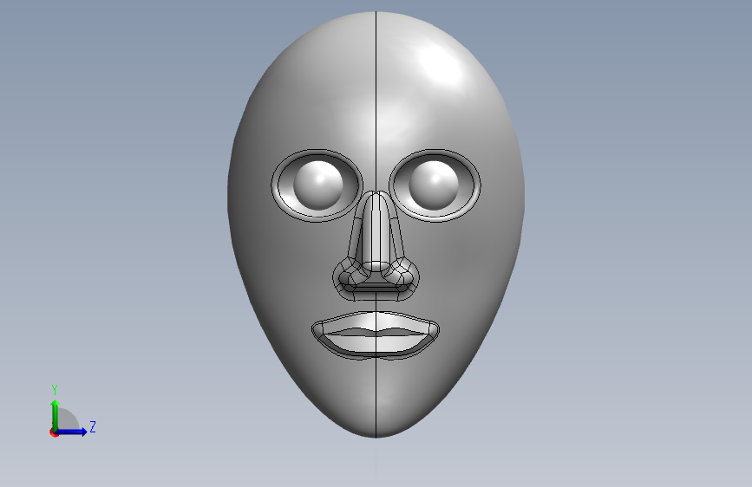Viewport: 752px width, 487px height.
Task: Select the upper lip surface of the mouth
Action: (375, 321)
